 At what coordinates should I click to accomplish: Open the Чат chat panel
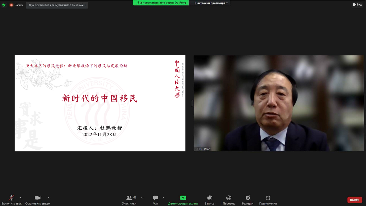pyautogui.click(x=155, y=198)
